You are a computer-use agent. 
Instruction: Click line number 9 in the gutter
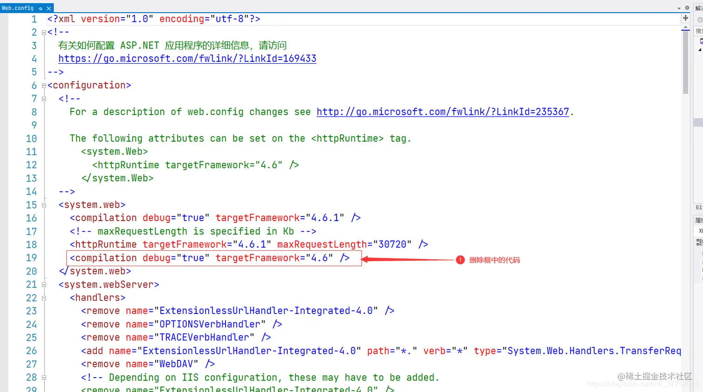(x=34, y=125)
